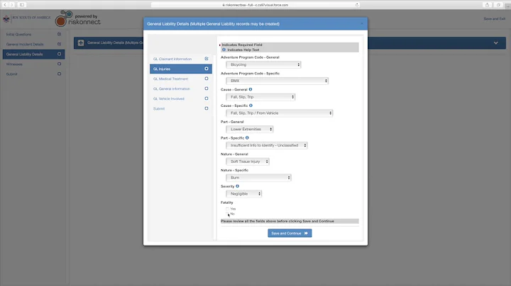The image size is (511, 286).
Task: Open the Nature - Specific Burn dropdown
Action: (x=258, y=178)
